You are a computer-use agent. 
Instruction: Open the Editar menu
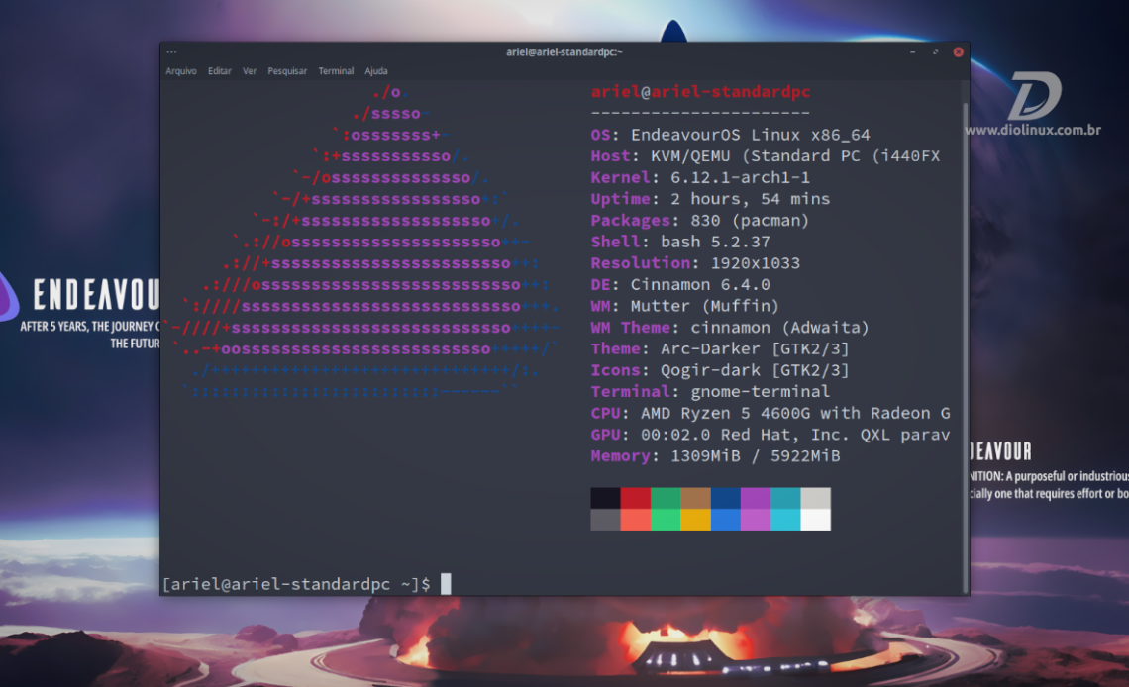click(220, 71)
